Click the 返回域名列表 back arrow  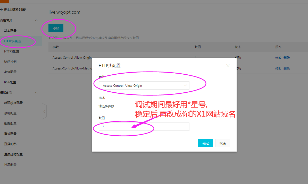pos(1,10)
